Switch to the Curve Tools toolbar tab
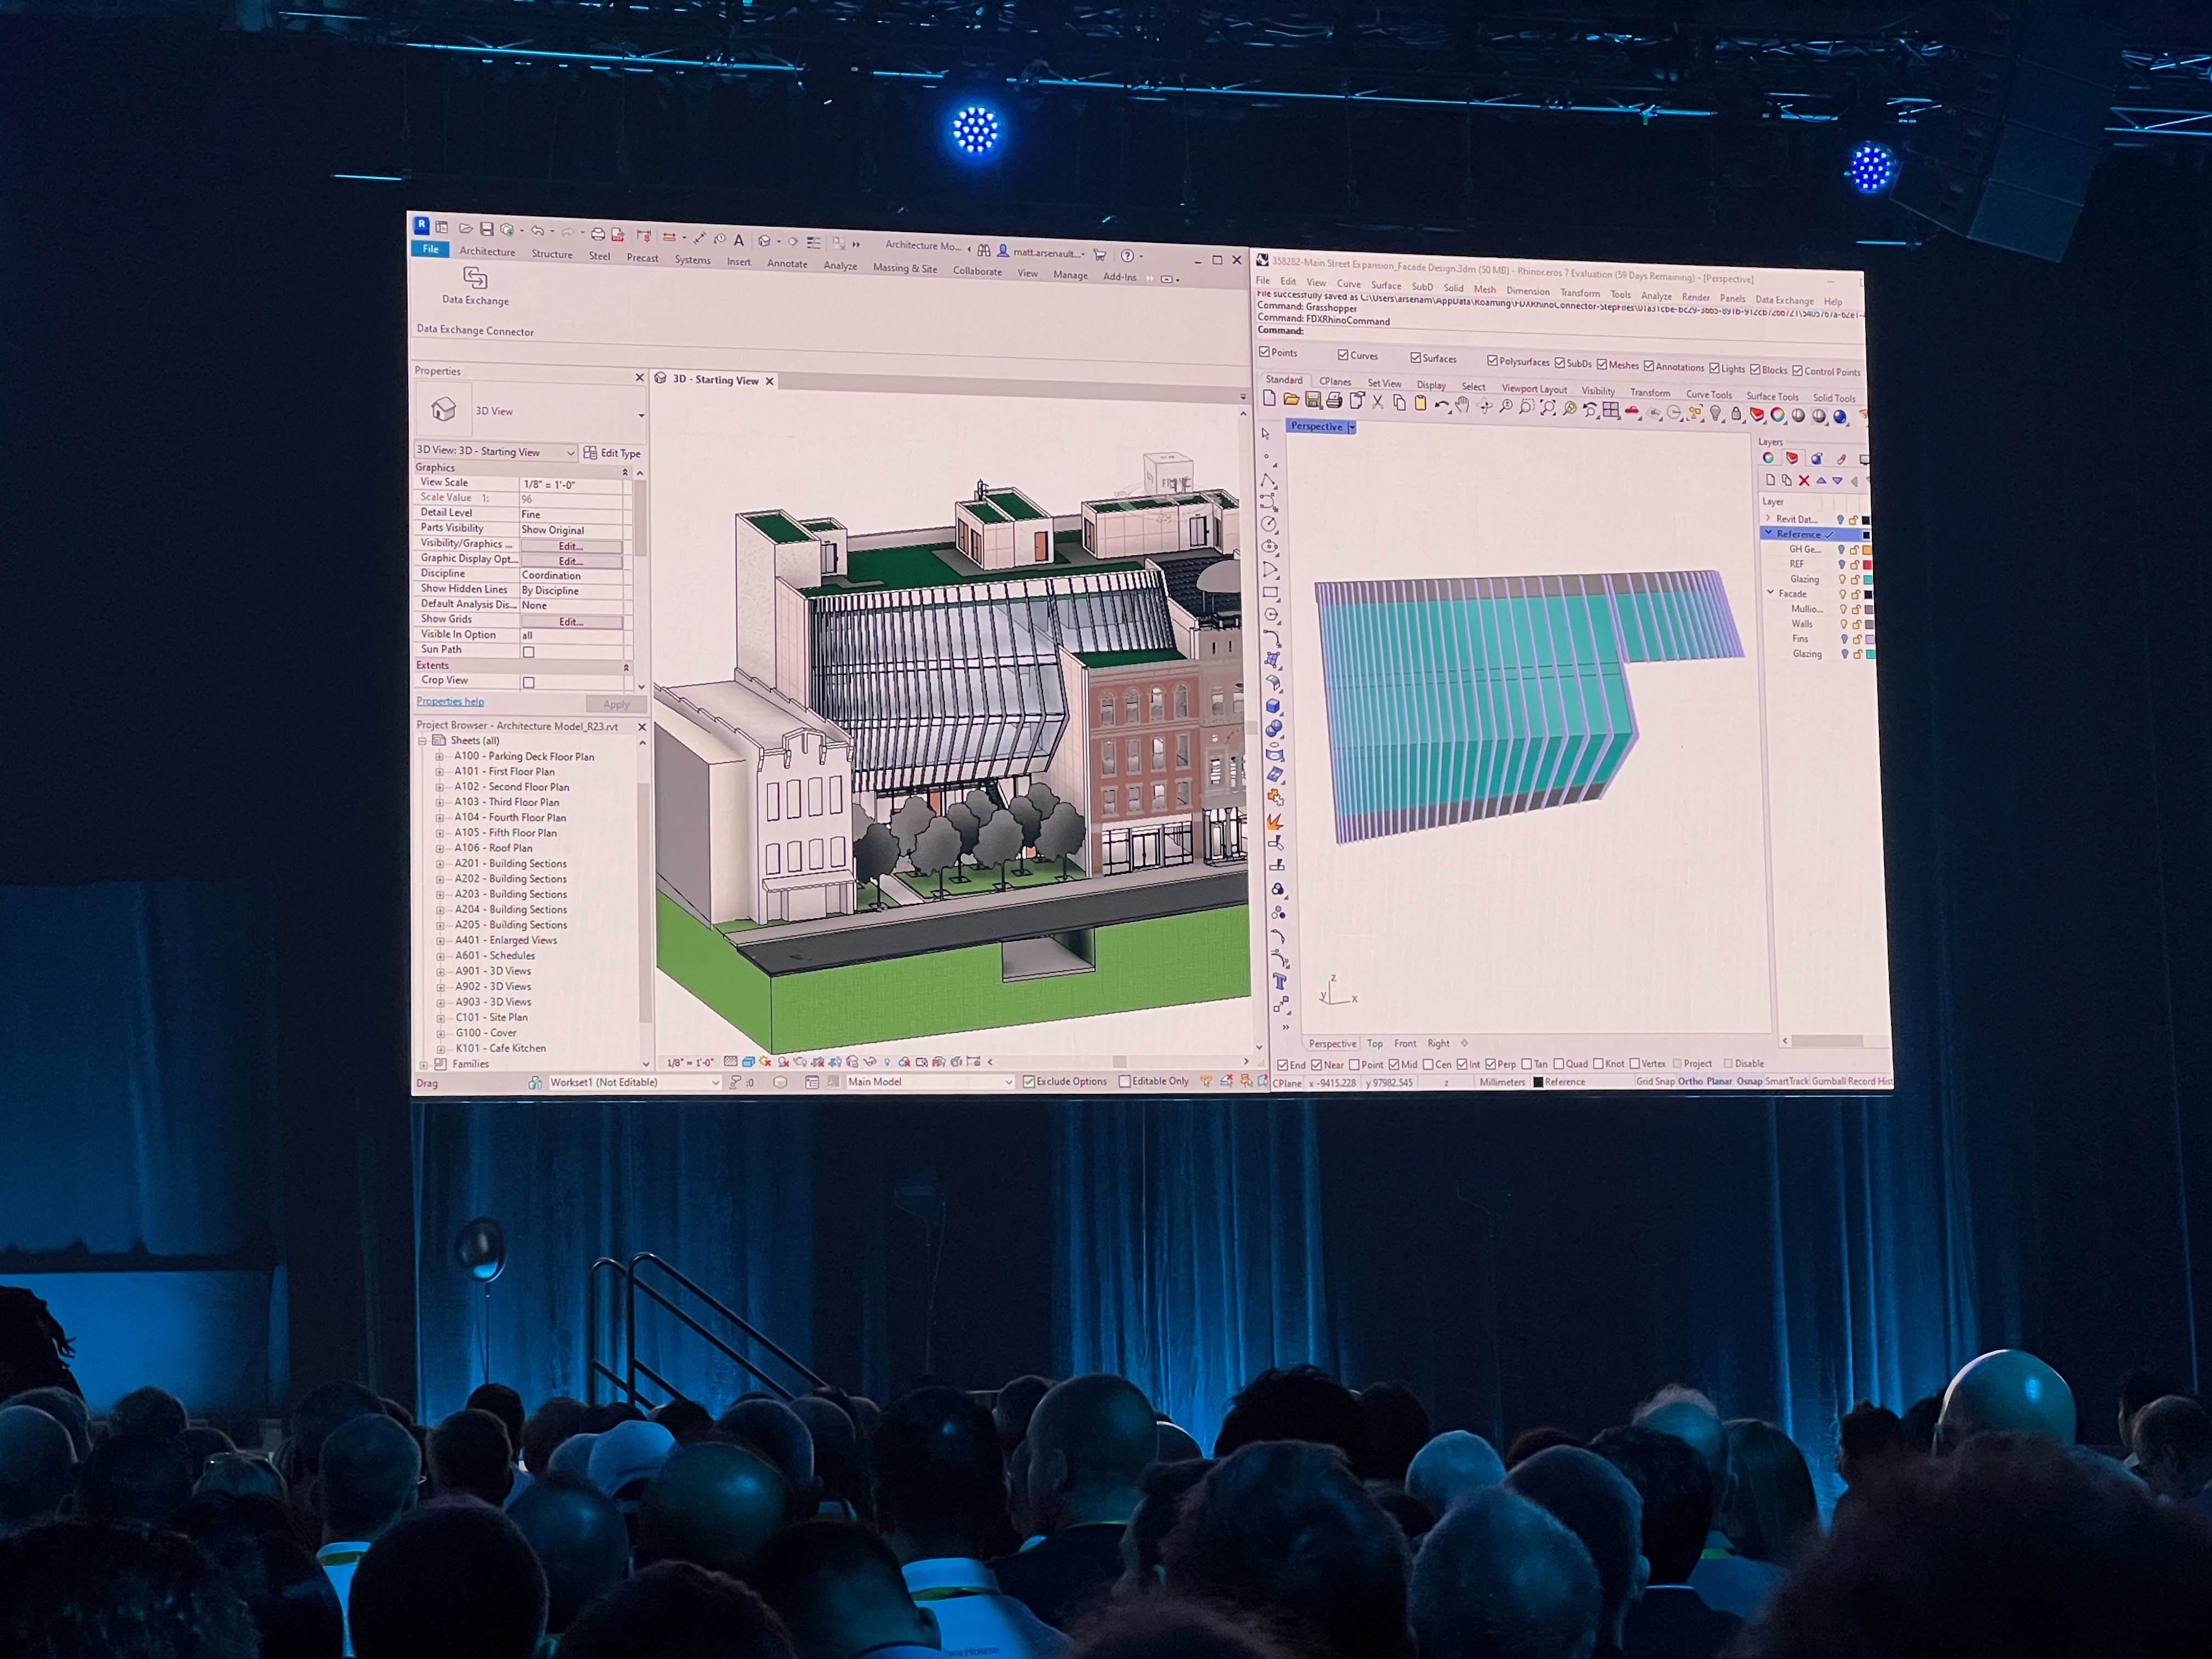The width and height of the screenshot is (2212, 1659). (1708, 394)
